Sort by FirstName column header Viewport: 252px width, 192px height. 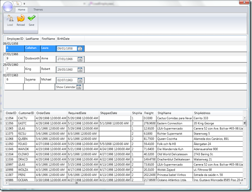pos(48,39)
